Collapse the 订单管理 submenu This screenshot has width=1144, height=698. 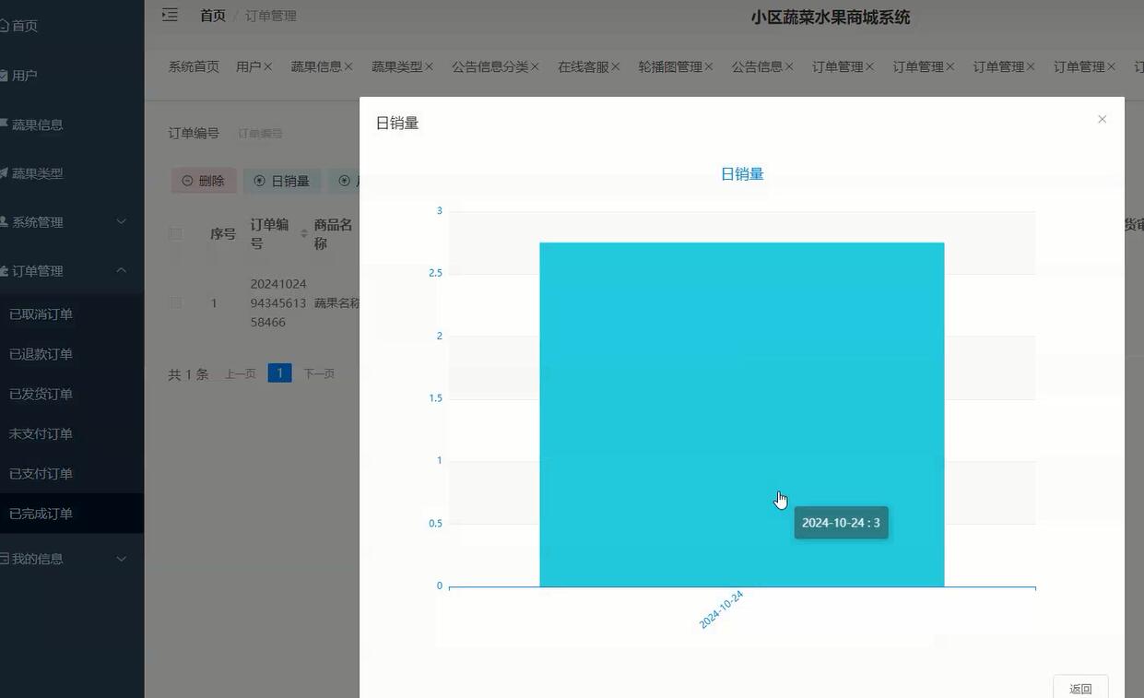coord(121,270)
